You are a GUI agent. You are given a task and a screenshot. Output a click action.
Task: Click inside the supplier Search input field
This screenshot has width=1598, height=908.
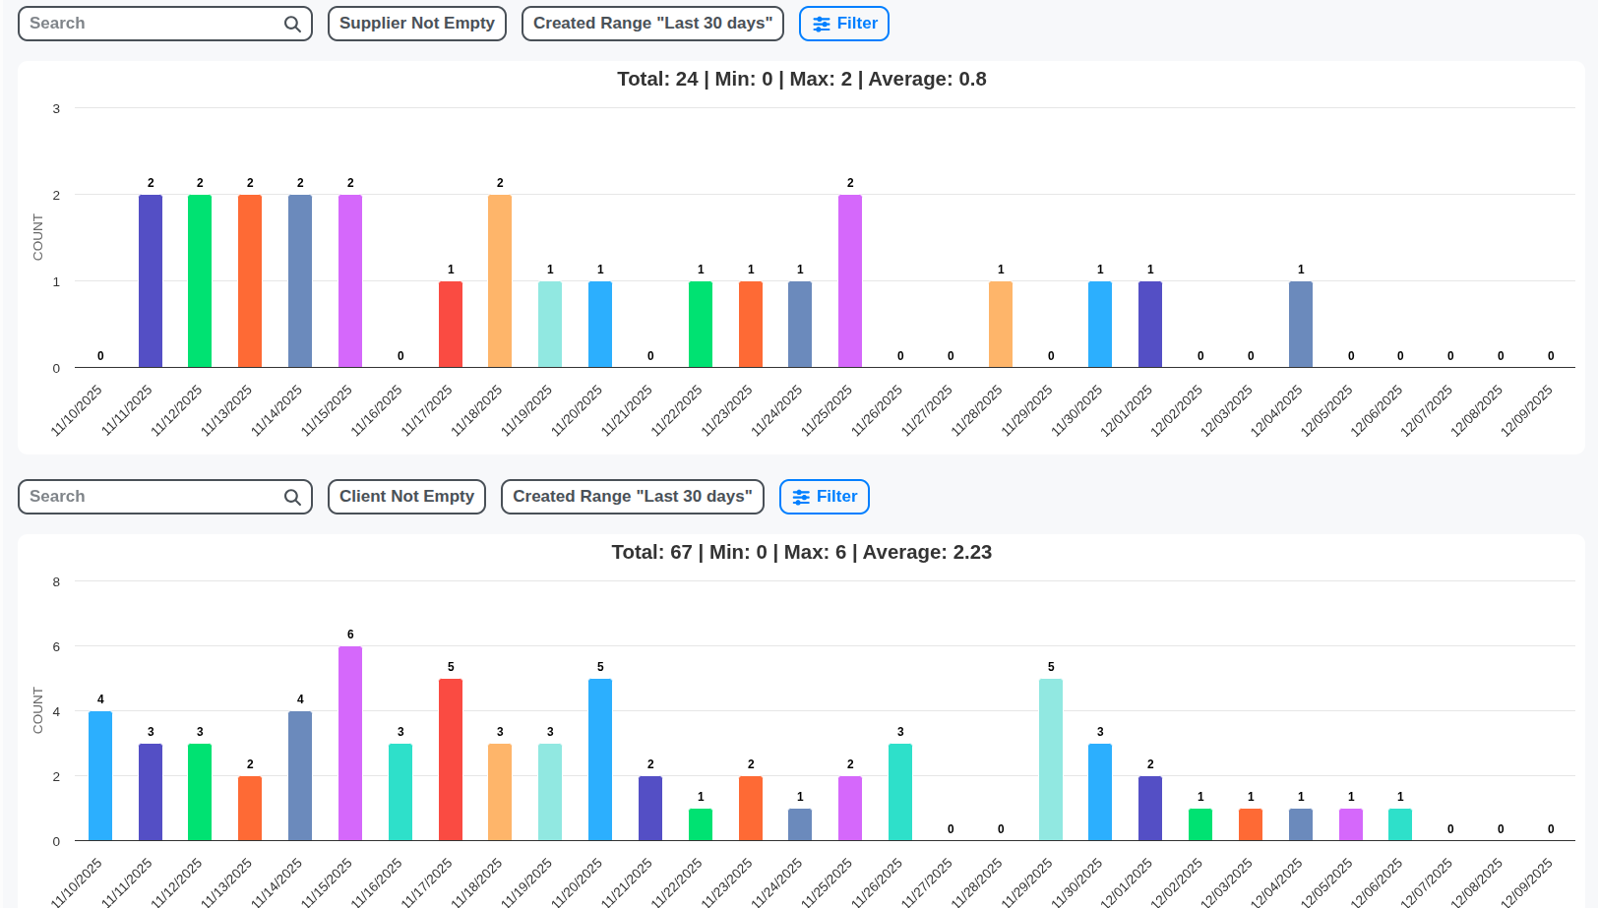(148, 23)
